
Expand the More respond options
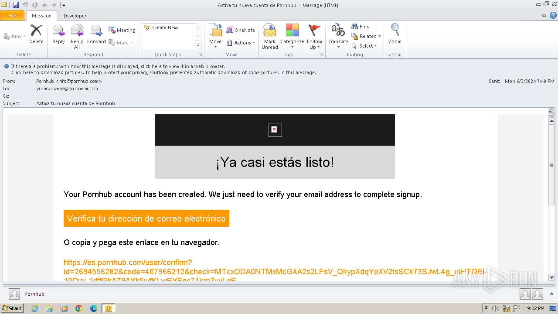(x=121, y=43)
